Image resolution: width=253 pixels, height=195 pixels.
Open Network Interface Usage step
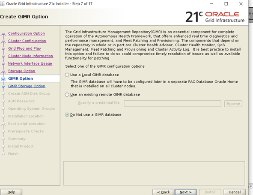[30, 63]
